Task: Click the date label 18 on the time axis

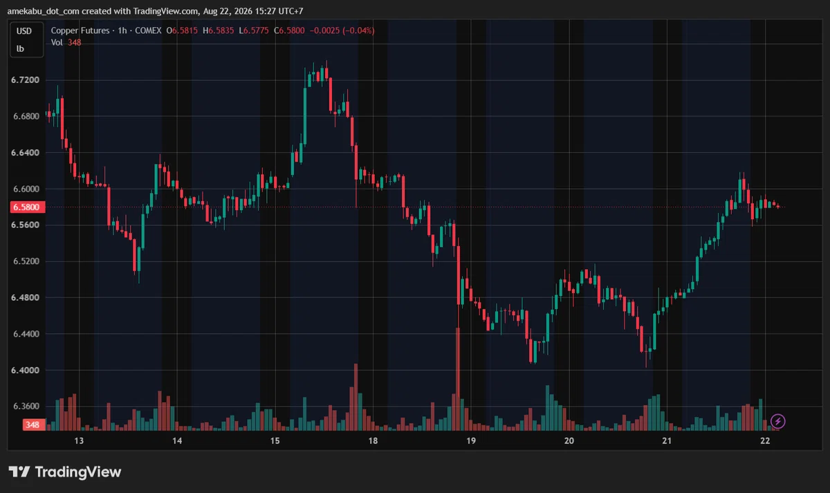Action: pos(373,441)
